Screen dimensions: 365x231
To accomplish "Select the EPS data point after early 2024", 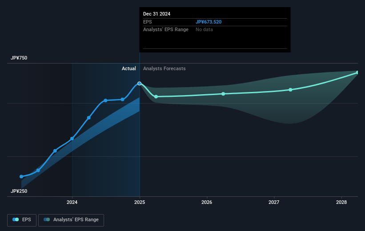I will (x=89, y=118).
